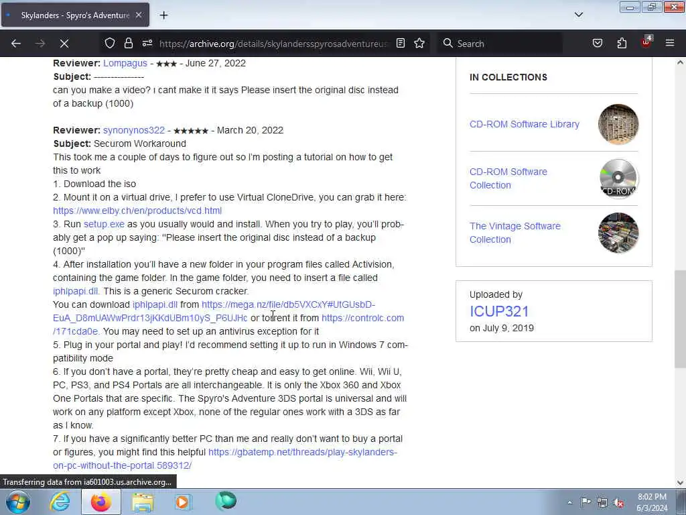Click the muted volume tray icon
Image resolution: width=686 pixels, height=515 pixels.
(x=618, y=503)
